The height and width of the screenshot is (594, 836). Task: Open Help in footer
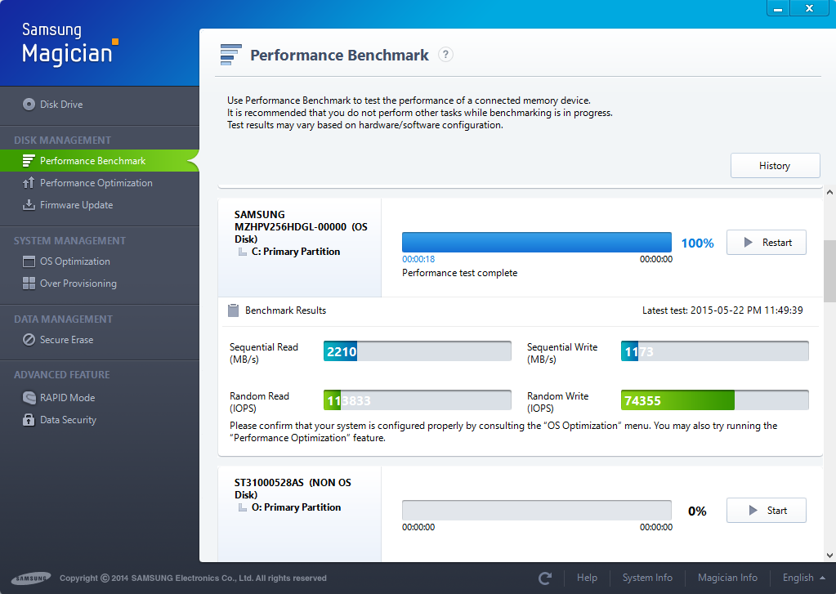[x=587, y=578]
